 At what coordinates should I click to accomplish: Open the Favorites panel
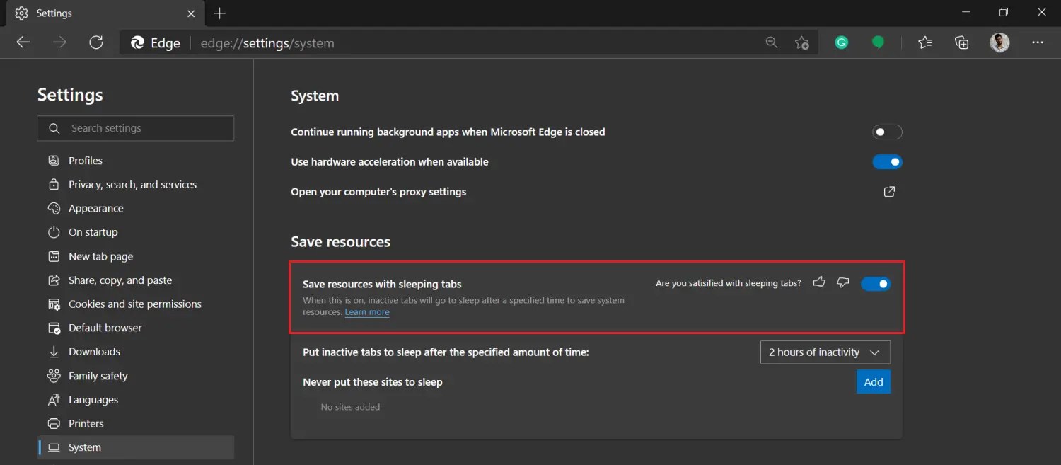point(924,42)
